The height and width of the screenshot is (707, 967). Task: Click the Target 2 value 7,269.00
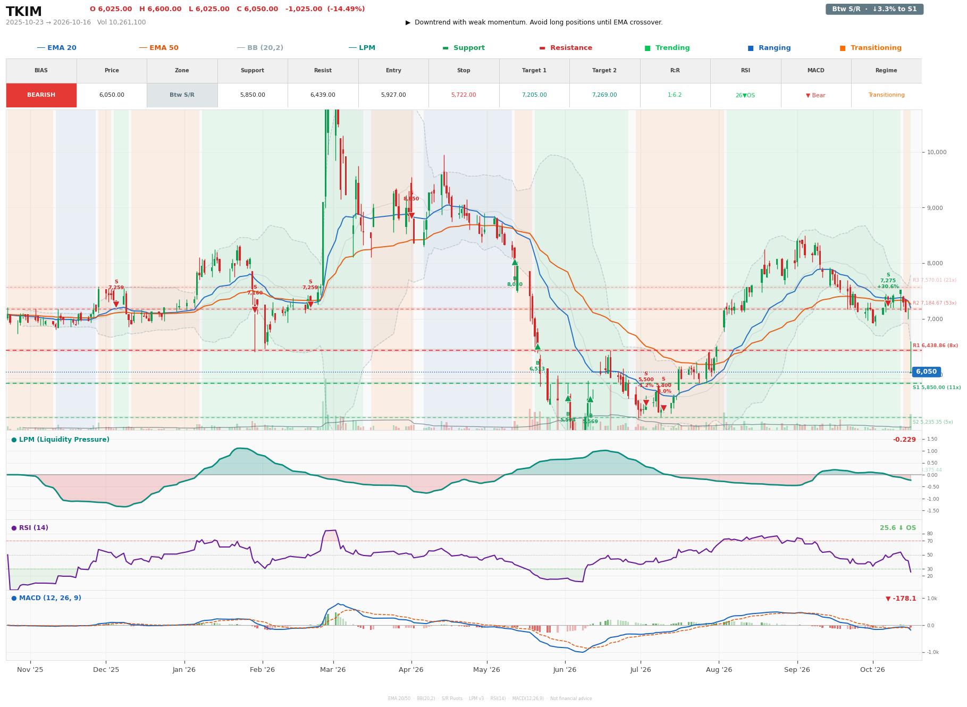(x=604, y=95)
